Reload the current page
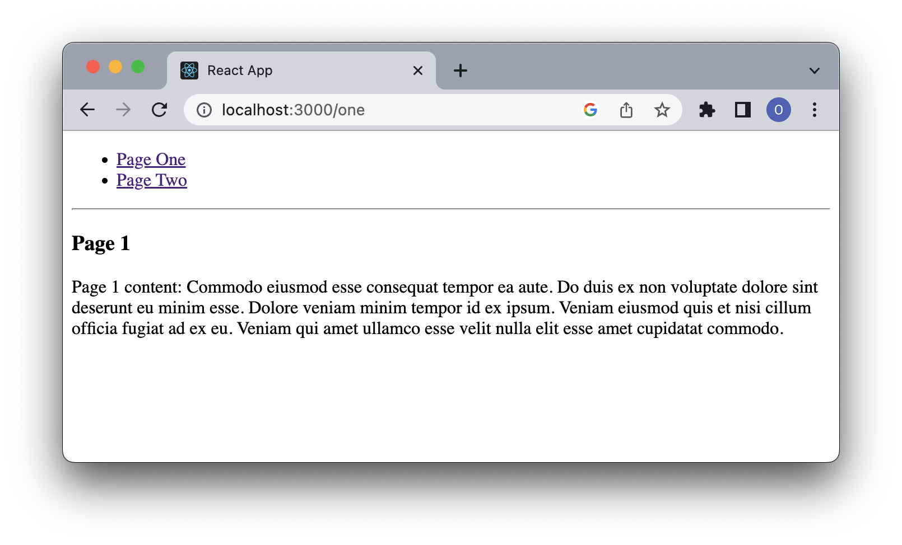Viewport: 902px width, 545px height. [x=160, y=110]
